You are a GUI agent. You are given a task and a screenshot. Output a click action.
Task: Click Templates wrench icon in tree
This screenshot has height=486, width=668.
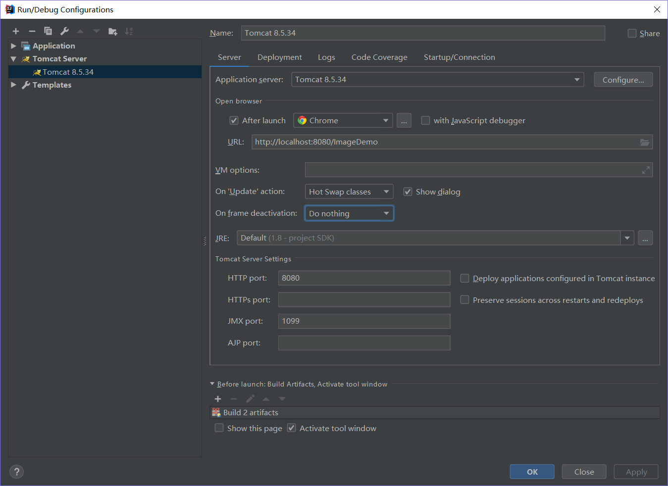26,85
